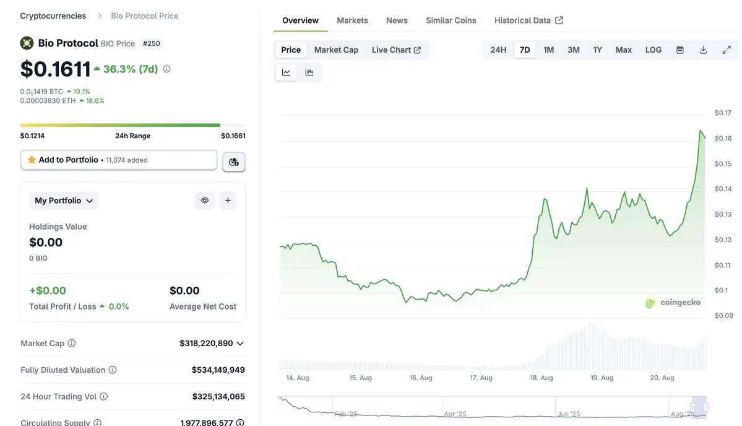Click the price peak on the chart line
742x426 pixels.
coord(701,131)
